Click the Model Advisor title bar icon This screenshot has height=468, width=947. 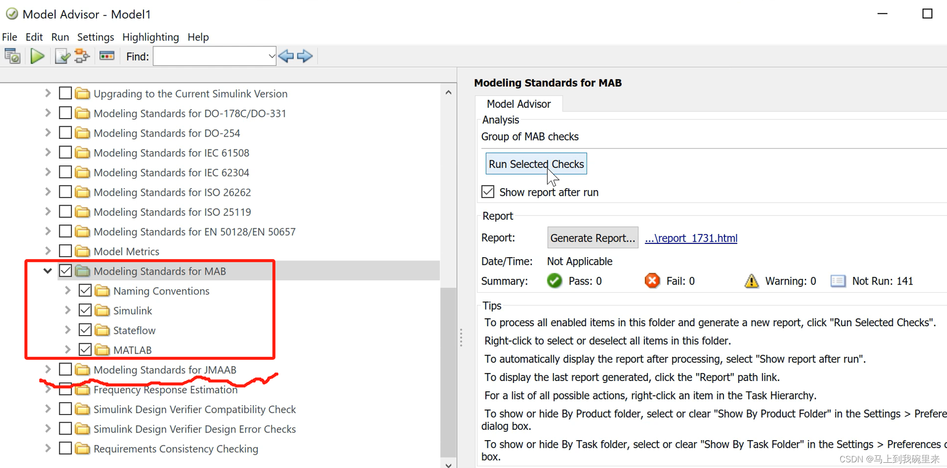[x=12, y=14]
